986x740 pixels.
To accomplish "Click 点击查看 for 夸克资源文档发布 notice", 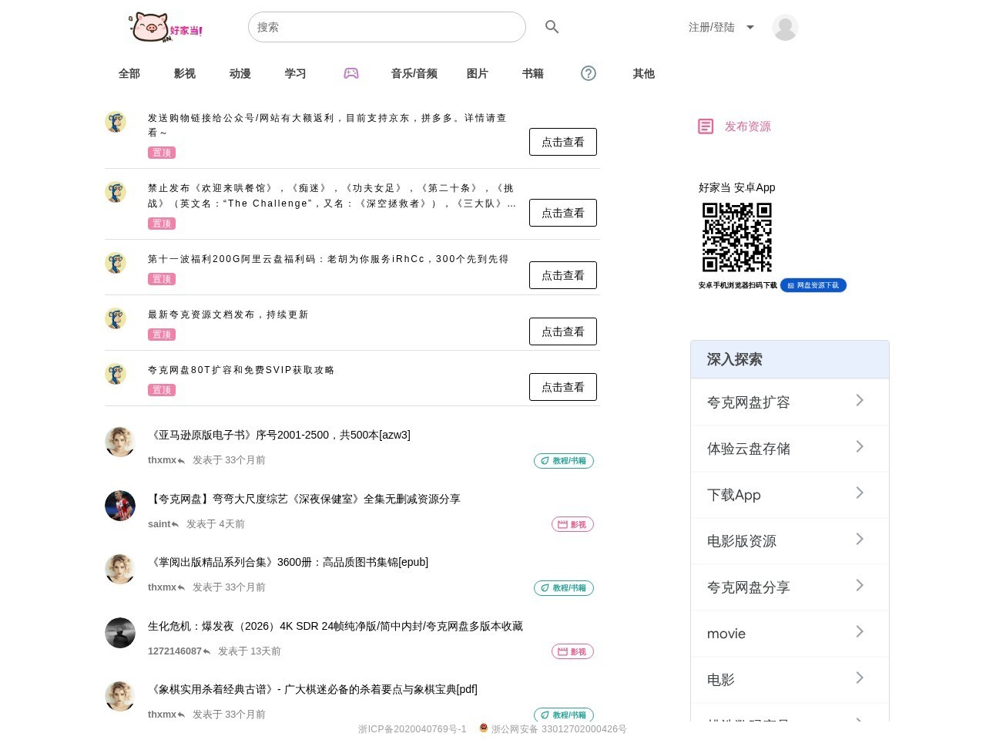I will point(563,331).
